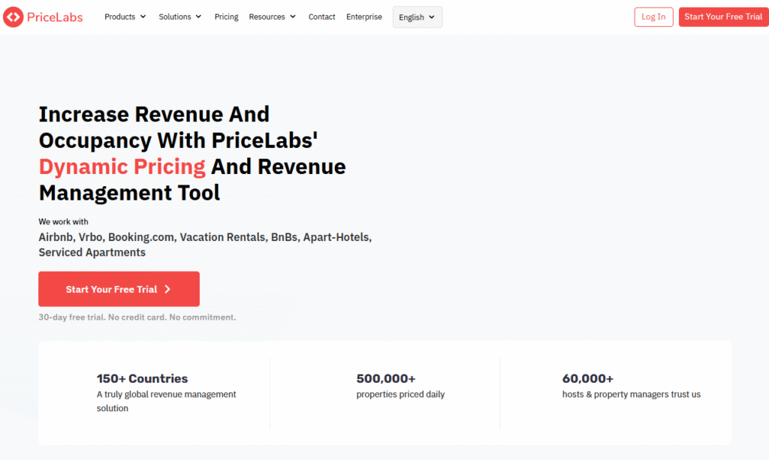
Task: Click the PriceLabs logo icon
Action: coord(14,17)
